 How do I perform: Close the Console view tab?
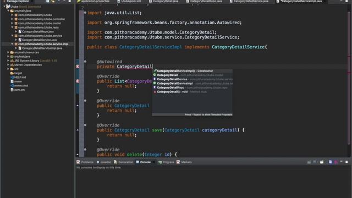(154, 162)
